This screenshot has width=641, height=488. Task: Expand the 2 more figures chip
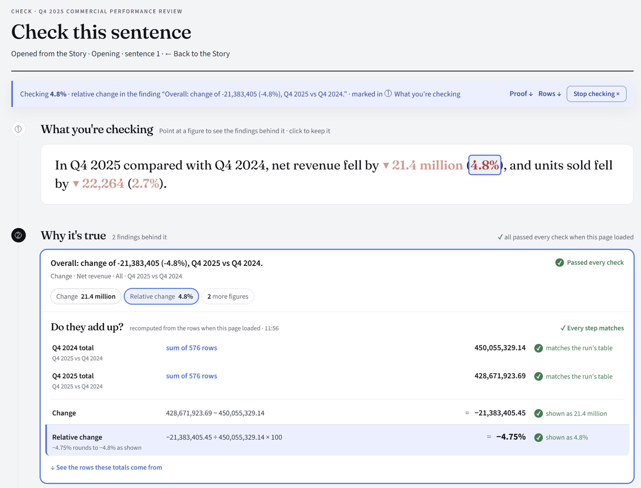click(x=228, y=296)
